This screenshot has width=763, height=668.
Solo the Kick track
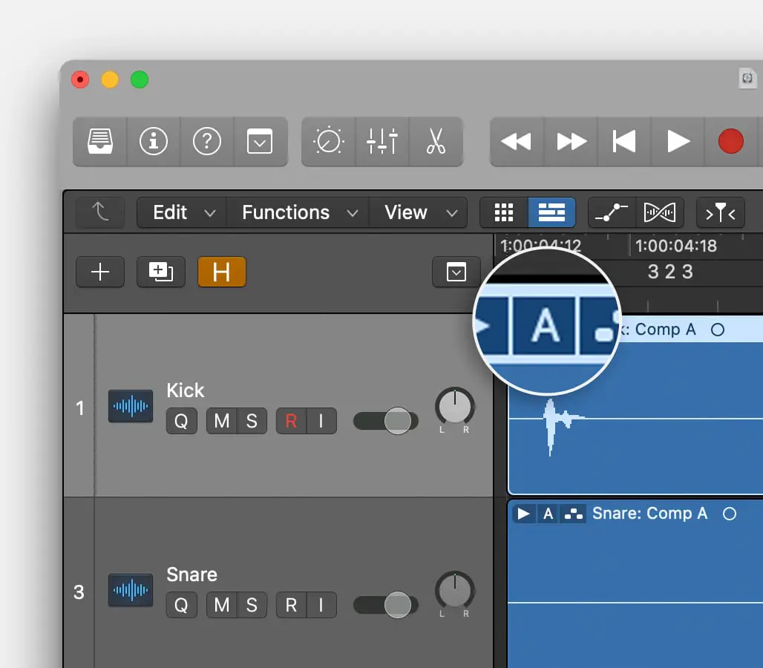(x=253, y=421)
